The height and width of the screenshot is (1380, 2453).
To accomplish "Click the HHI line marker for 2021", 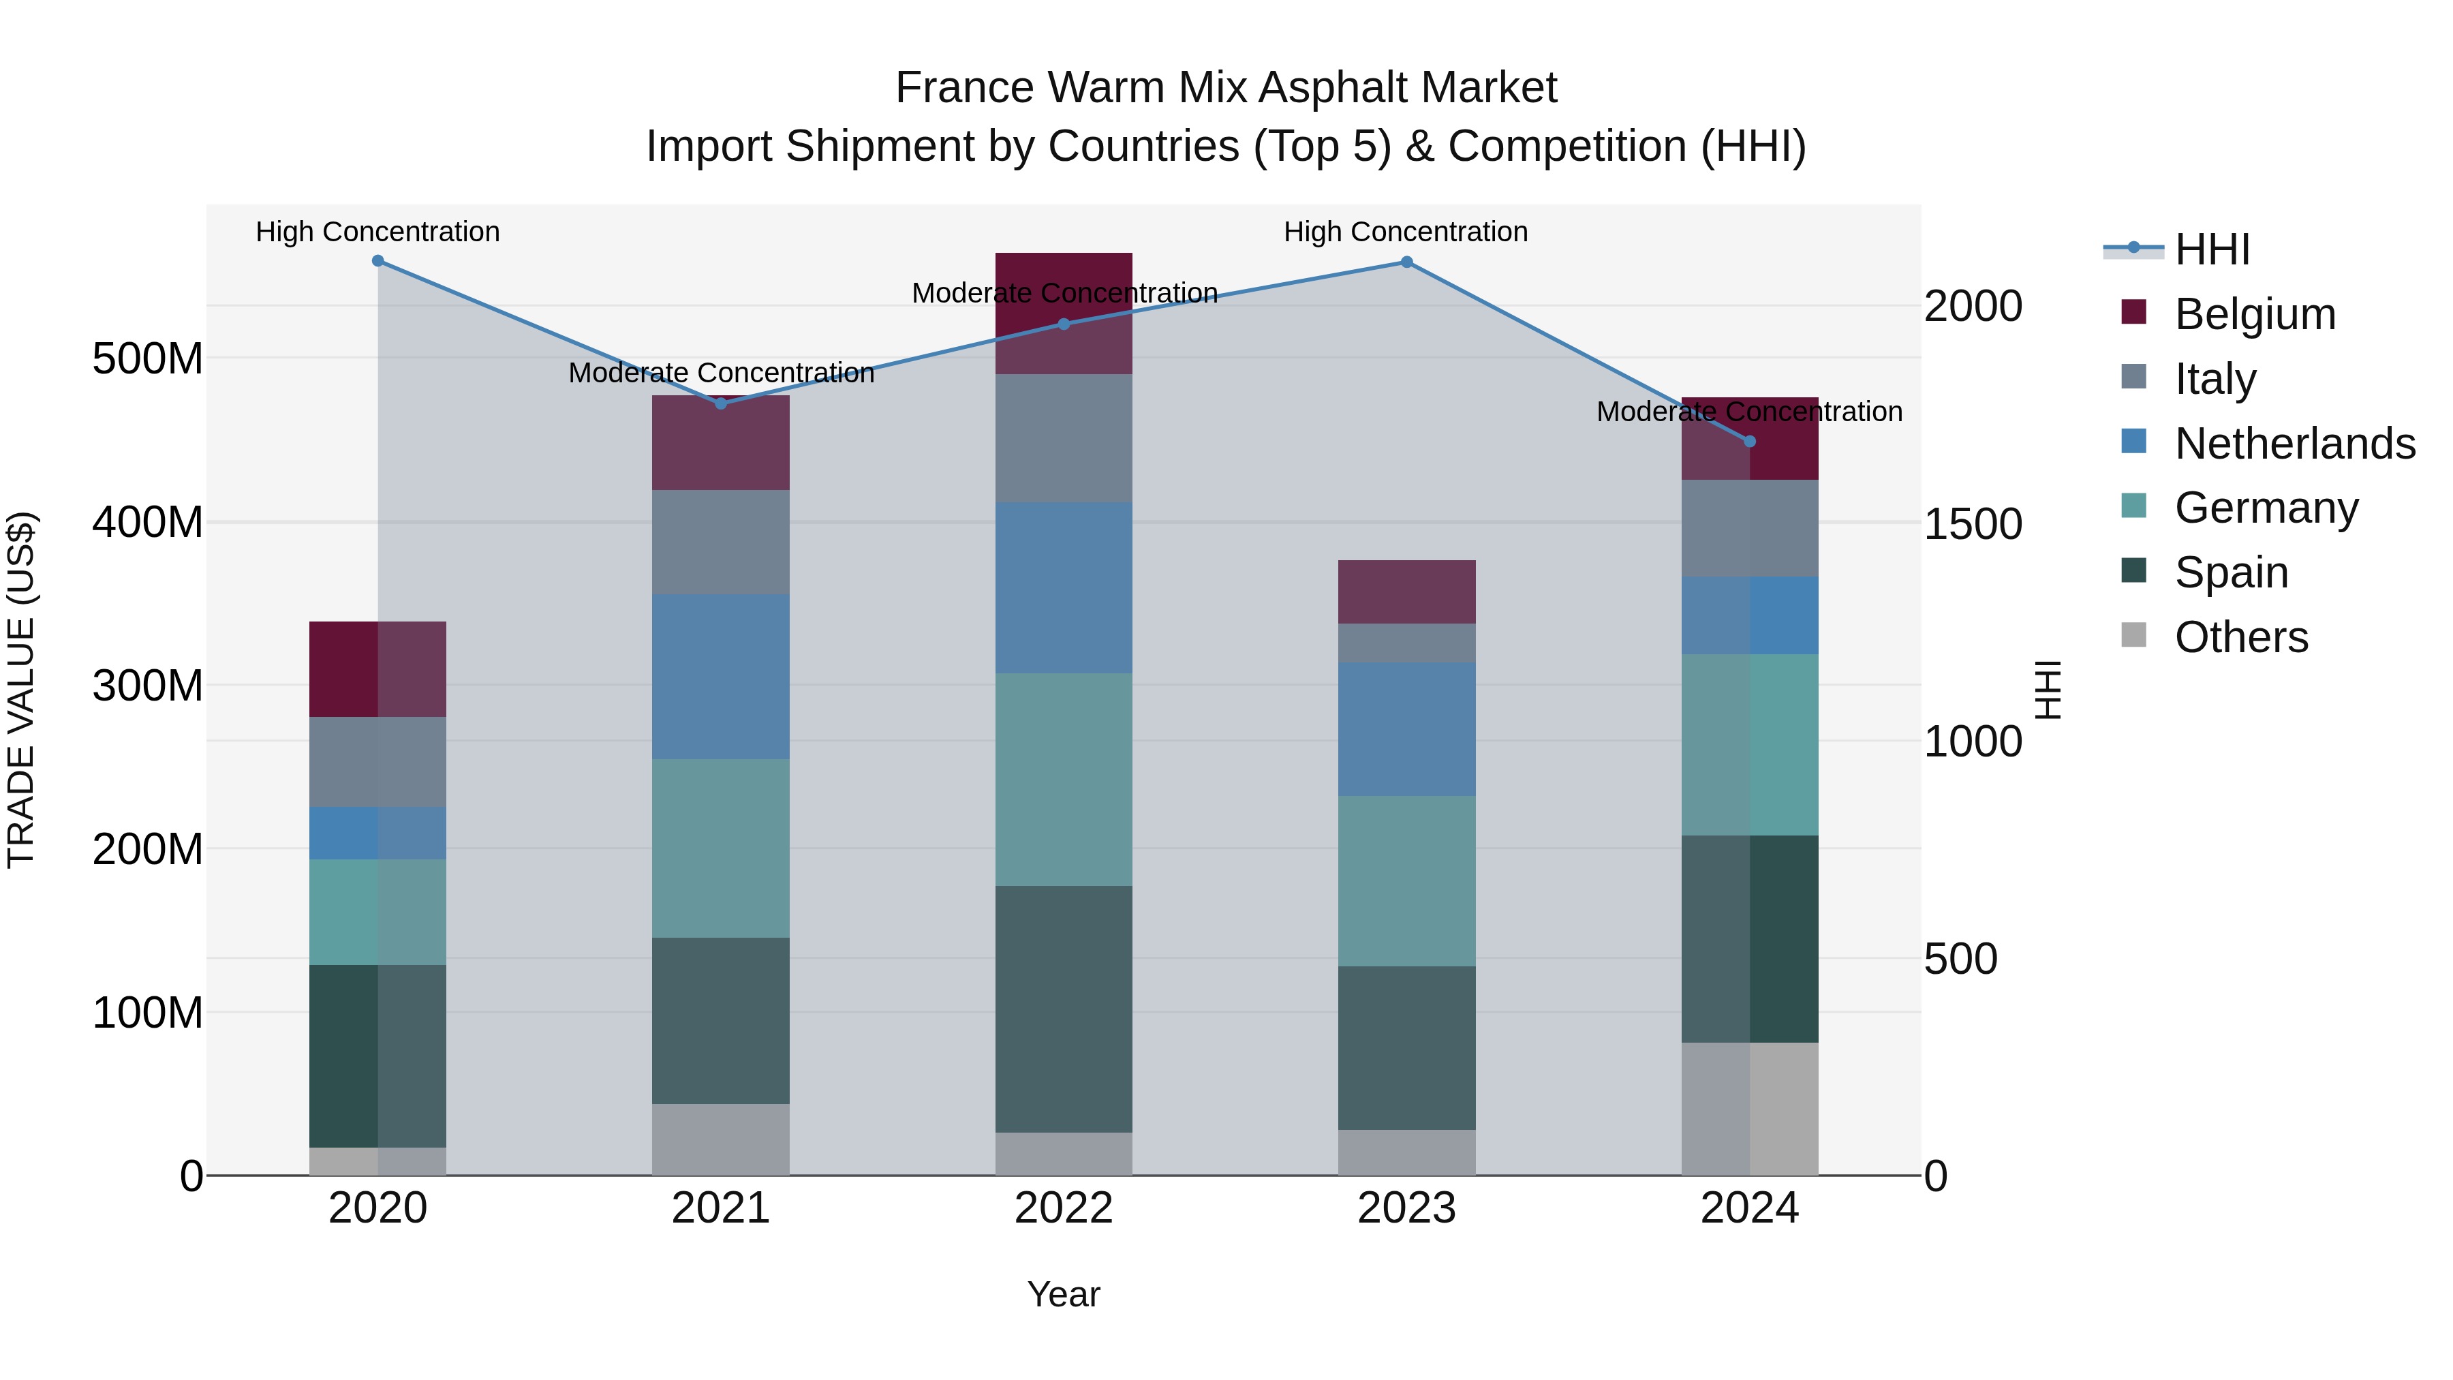I will coord(721,404).
